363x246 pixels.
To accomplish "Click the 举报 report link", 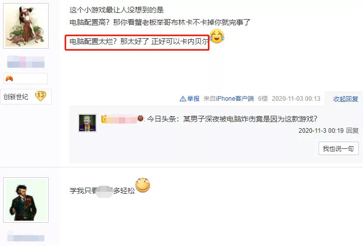I will point(193,99).
